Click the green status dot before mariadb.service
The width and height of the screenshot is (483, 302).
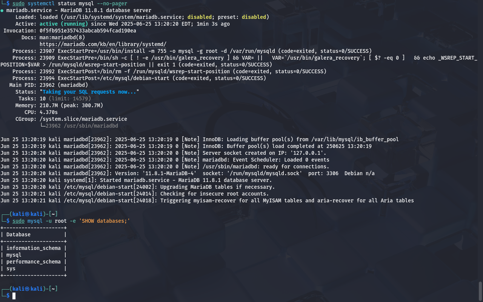tap(2, 11)
